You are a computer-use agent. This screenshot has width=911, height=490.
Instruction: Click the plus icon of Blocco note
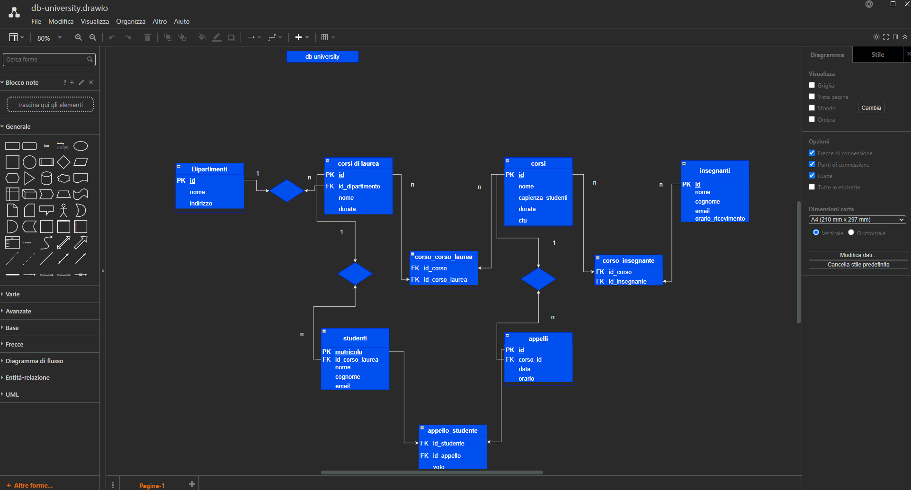pos(72,82)
